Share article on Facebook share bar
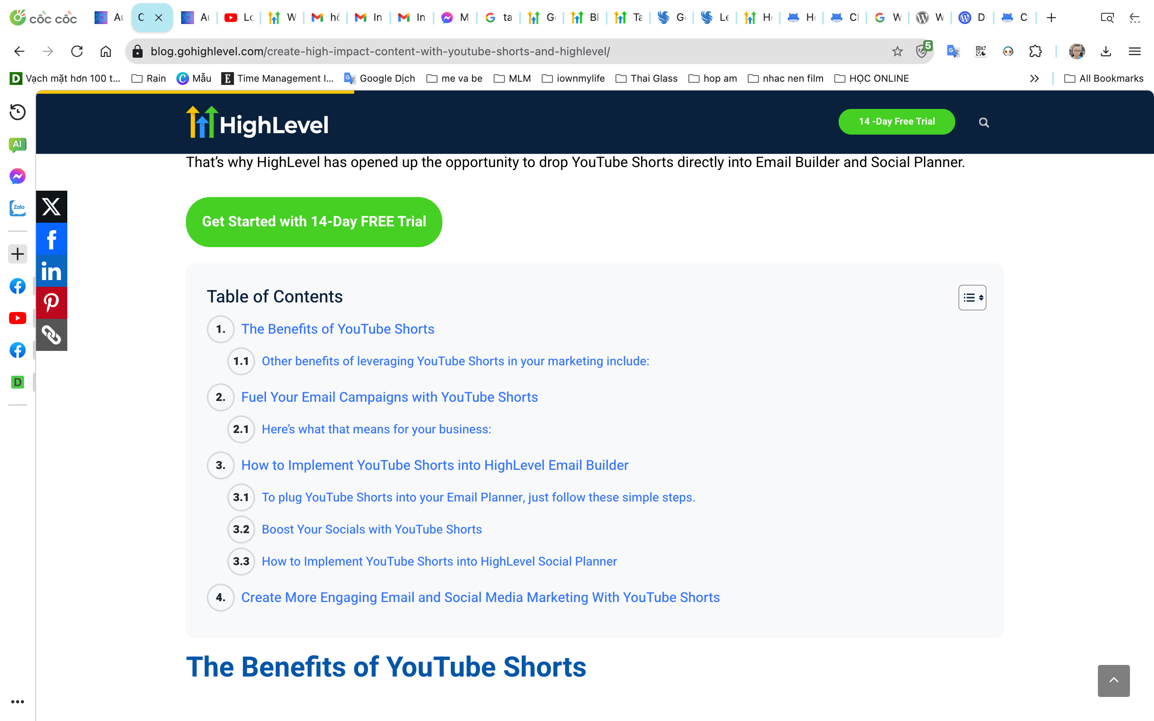This screenshot has height=721, width=1154. coord(52,238)
